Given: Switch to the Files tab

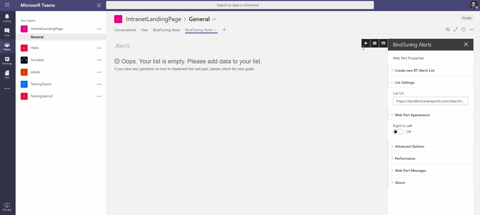Looking at the screenshot, I should coord(144,30).
